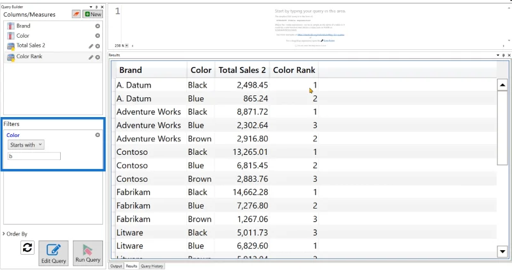Remove the Brand column from the list
This screenshot has width=512, height=270.
[x=98, y=26]
